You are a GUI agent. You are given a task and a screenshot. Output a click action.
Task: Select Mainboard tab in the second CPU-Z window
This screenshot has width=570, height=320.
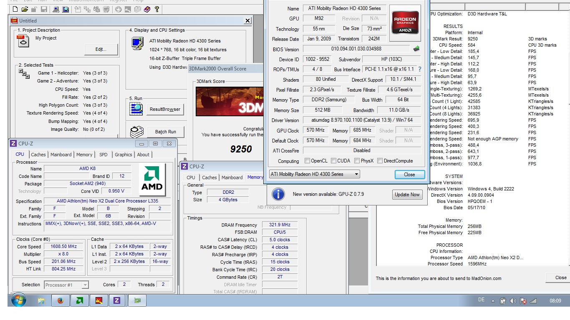[232, 177]
